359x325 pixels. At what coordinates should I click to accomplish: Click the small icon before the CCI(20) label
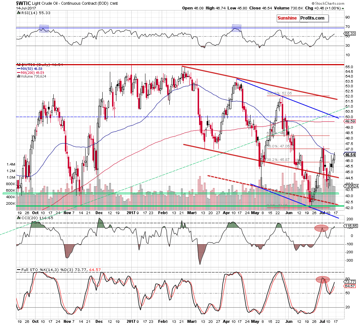pos(18,218)
